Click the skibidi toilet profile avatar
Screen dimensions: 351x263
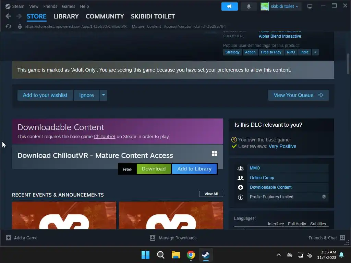pos(264,7)
